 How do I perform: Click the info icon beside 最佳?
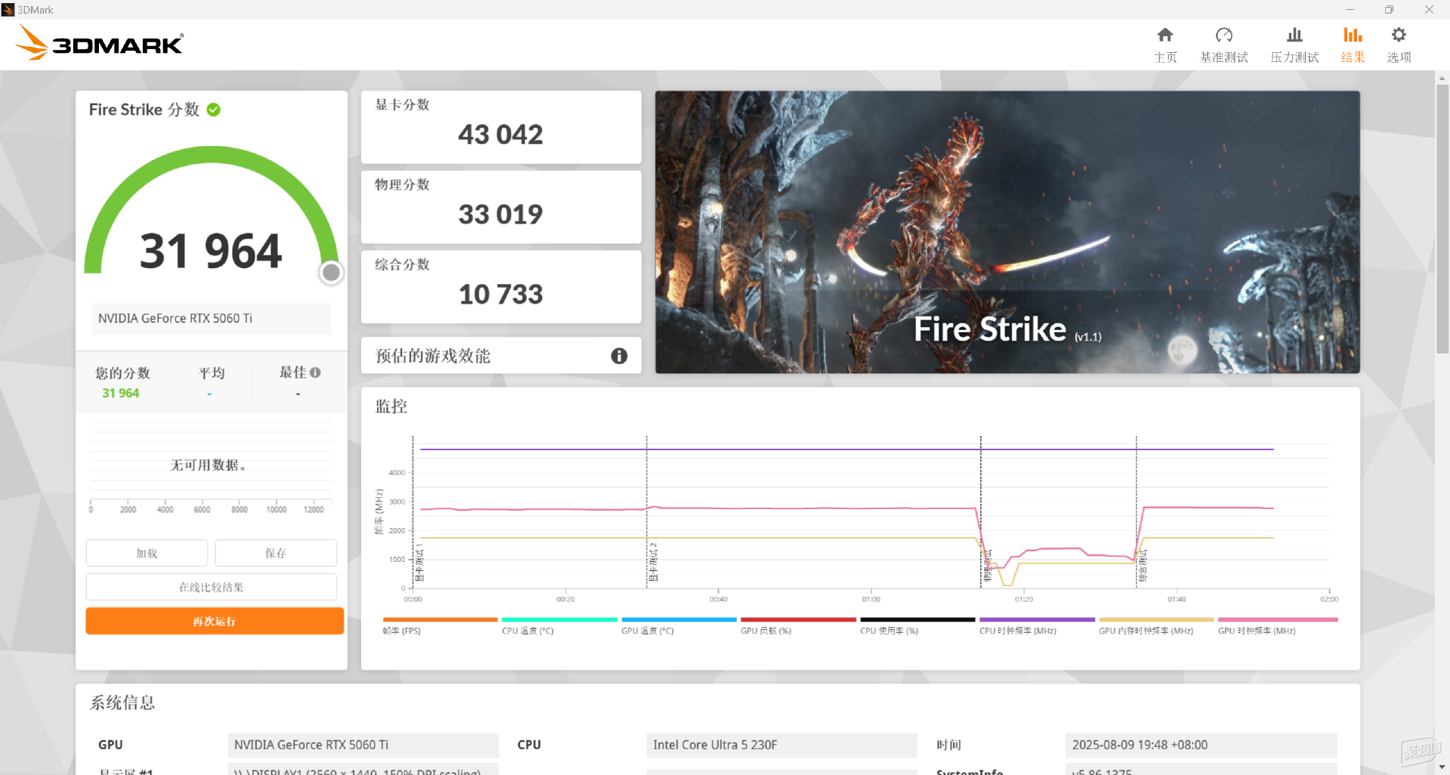[315, 372]
